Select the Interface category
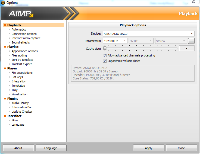Screen dimensions: 200x154 pyautogui.click(x=14, y=116)
